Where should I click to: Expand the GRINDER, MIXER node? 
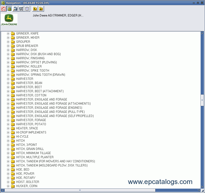point(8,38)
